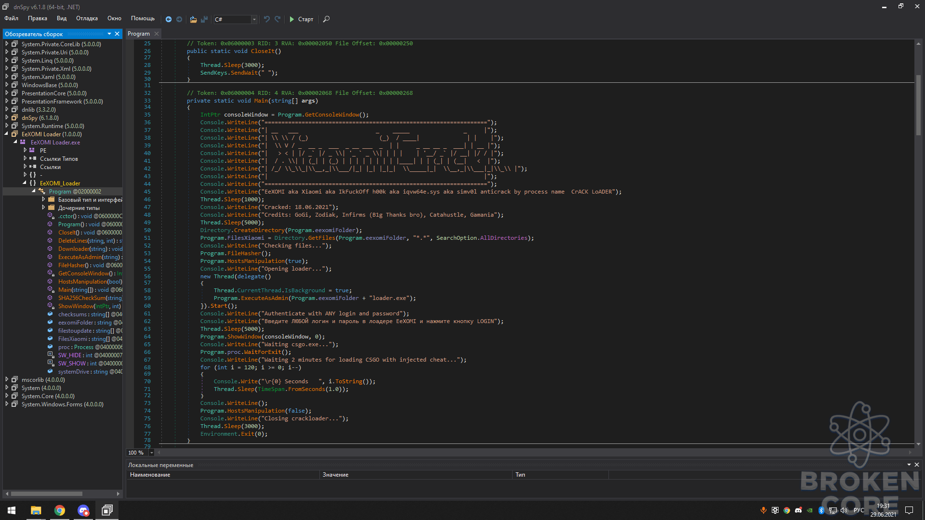The image size is (925, 520).
Task: Collapse the EeXOMI Loader assembly node
Action: 7,134
